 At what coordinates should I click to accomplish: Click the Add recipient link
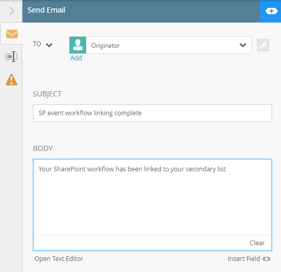click(x=76, y=58)
